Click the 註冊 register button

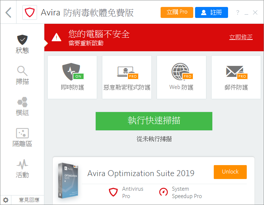(x=212, y=12)
